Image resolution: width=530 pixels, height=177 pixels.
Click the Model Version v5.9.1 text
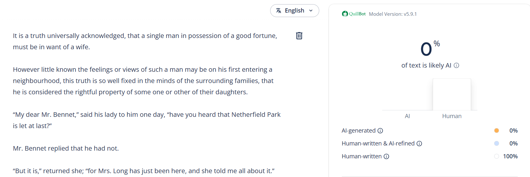pos(393,14)
